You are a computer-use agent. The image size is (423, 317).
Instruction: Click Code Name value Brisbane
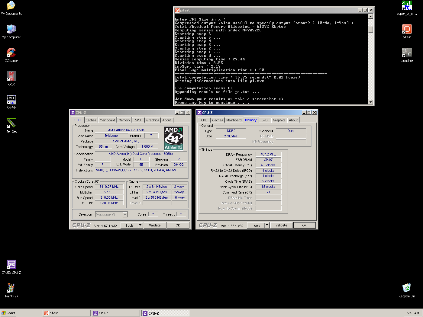tap(111, 136)
